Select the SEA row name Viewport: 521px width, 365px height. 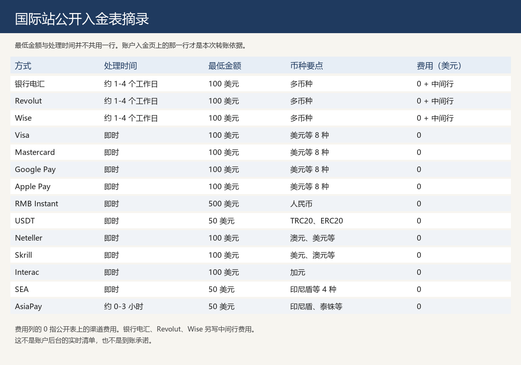(22, 289)
